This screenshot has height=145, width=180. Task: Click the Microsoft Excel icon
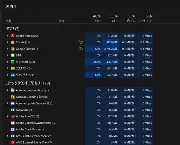tap(13, 62)
